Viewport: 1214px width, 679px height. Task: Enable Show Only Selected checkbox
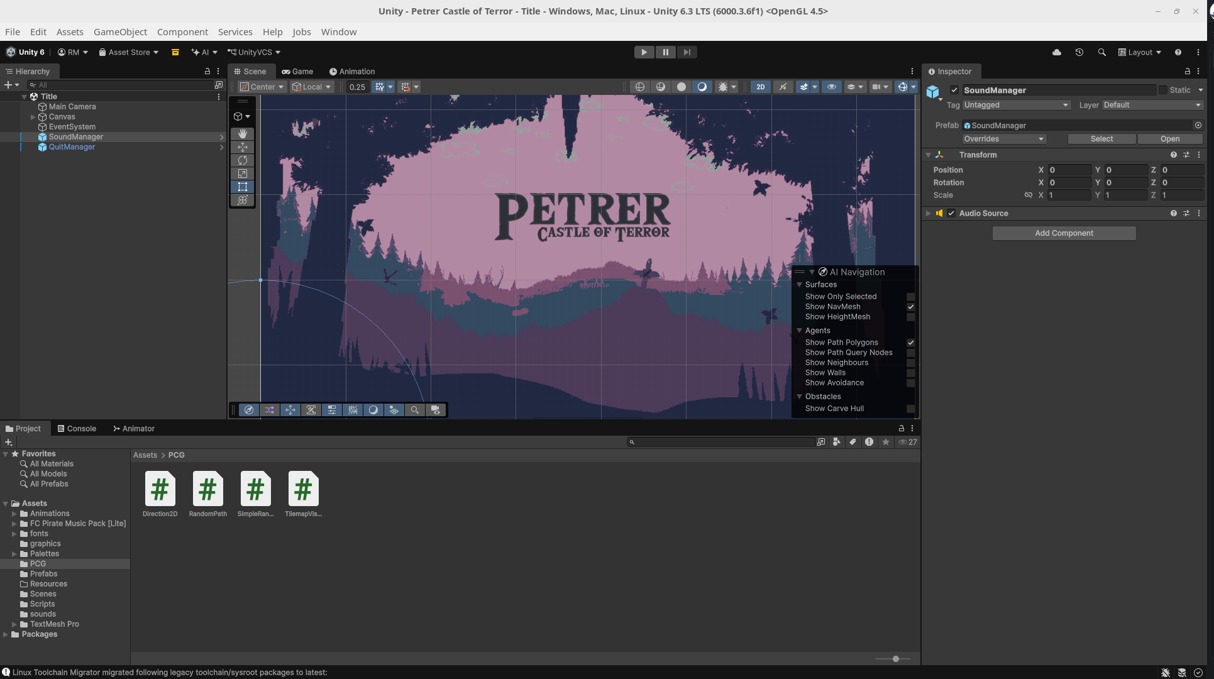pyautogui.click(x=910, y=297)
